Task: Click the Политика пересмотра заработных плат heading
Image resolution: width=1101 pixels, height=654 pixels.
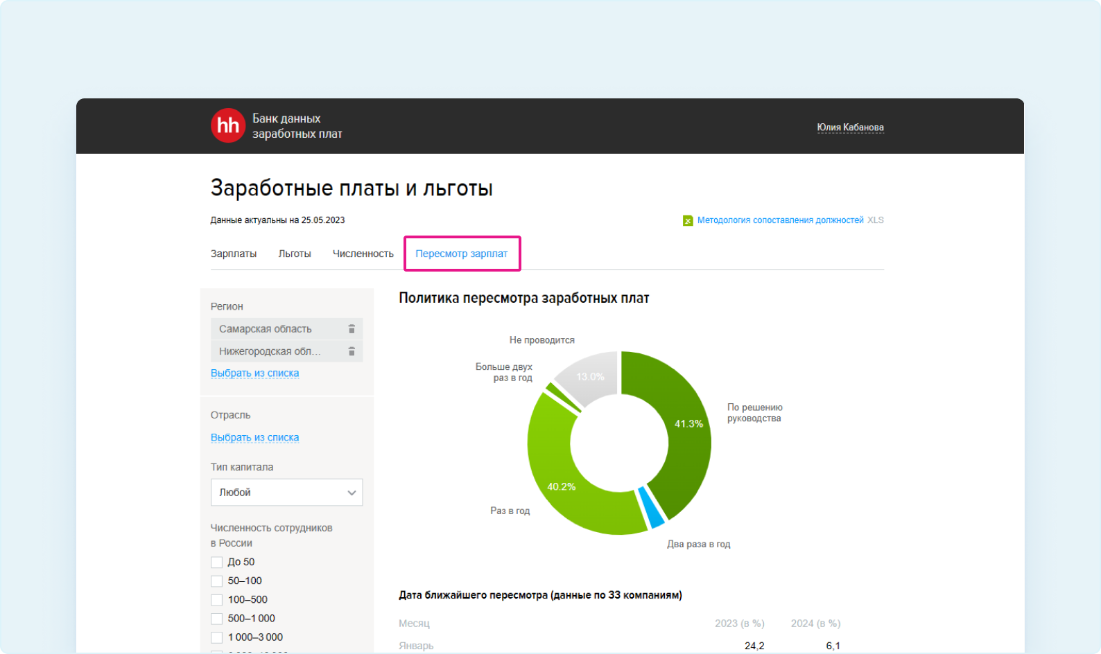Action: tap(524, 298)
